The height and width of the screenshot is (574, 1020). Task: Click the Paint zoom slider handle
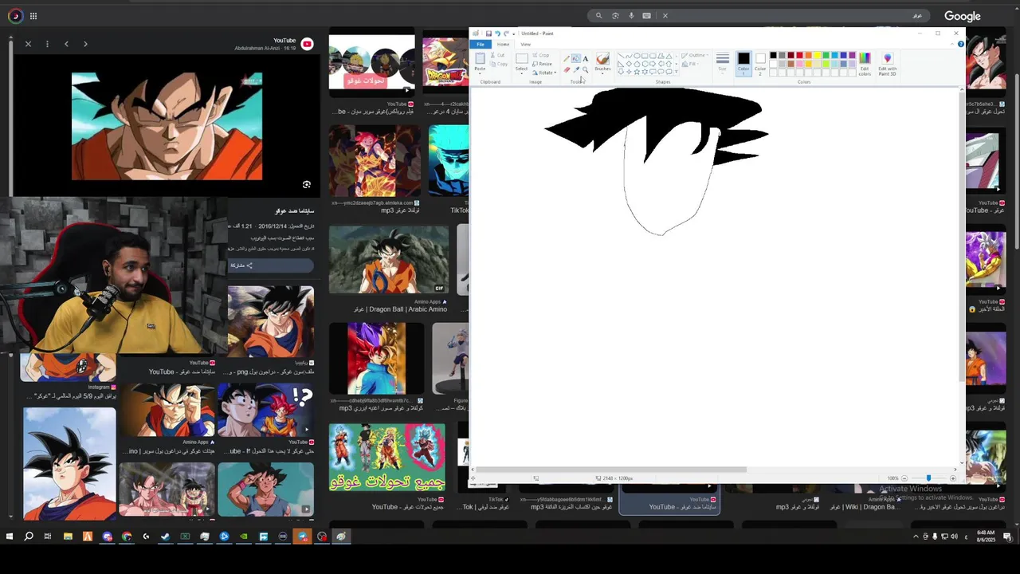928,478
